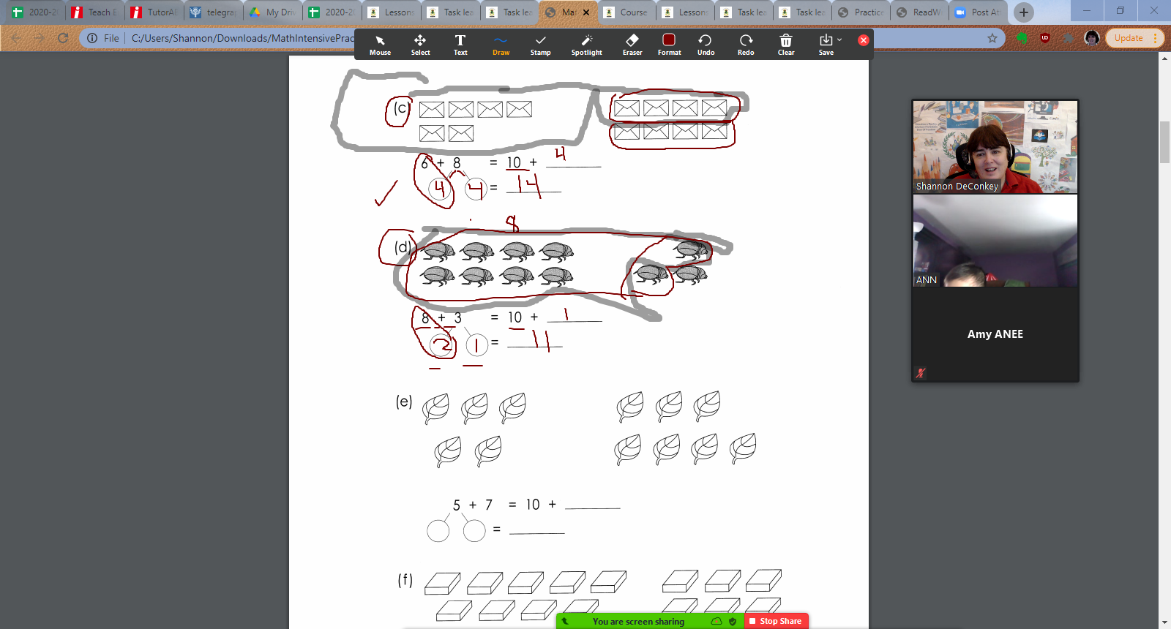Enable the Spotlight tool
Screen dimensions: 1171x629
point(586,45)
